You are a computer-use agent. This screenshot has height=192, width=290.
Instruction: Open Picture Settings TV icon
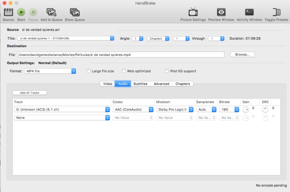193,12
